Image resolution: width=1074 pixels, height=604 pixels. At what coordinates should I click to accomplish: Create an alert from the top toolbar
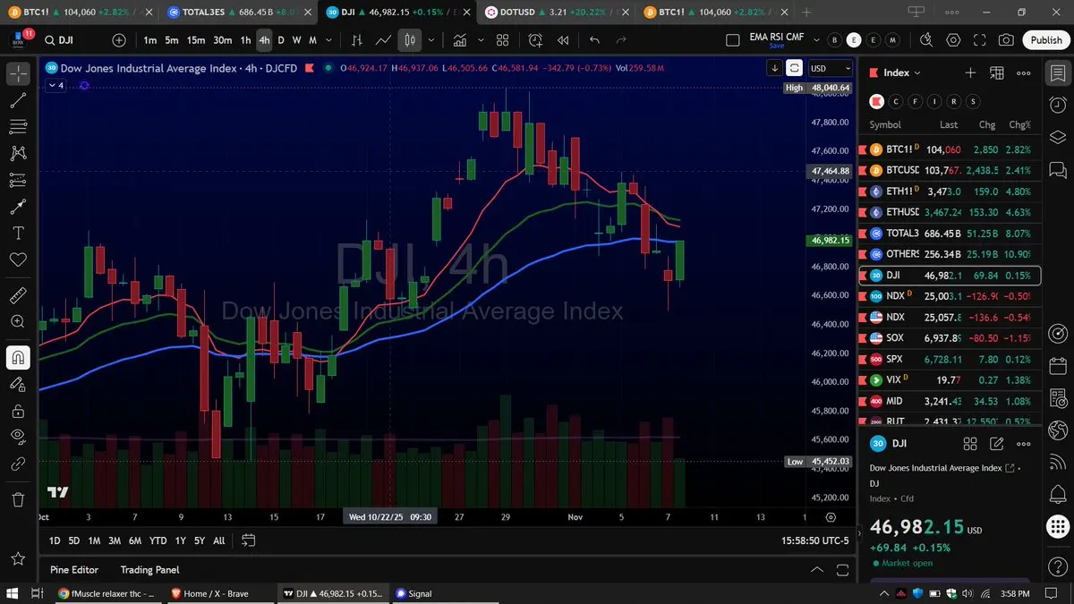(x=535, y=40)
